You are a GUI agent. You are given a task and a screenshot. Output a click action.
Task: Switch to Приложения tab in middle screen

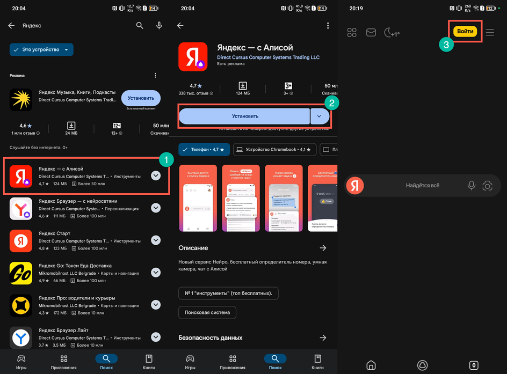point(233,362)
